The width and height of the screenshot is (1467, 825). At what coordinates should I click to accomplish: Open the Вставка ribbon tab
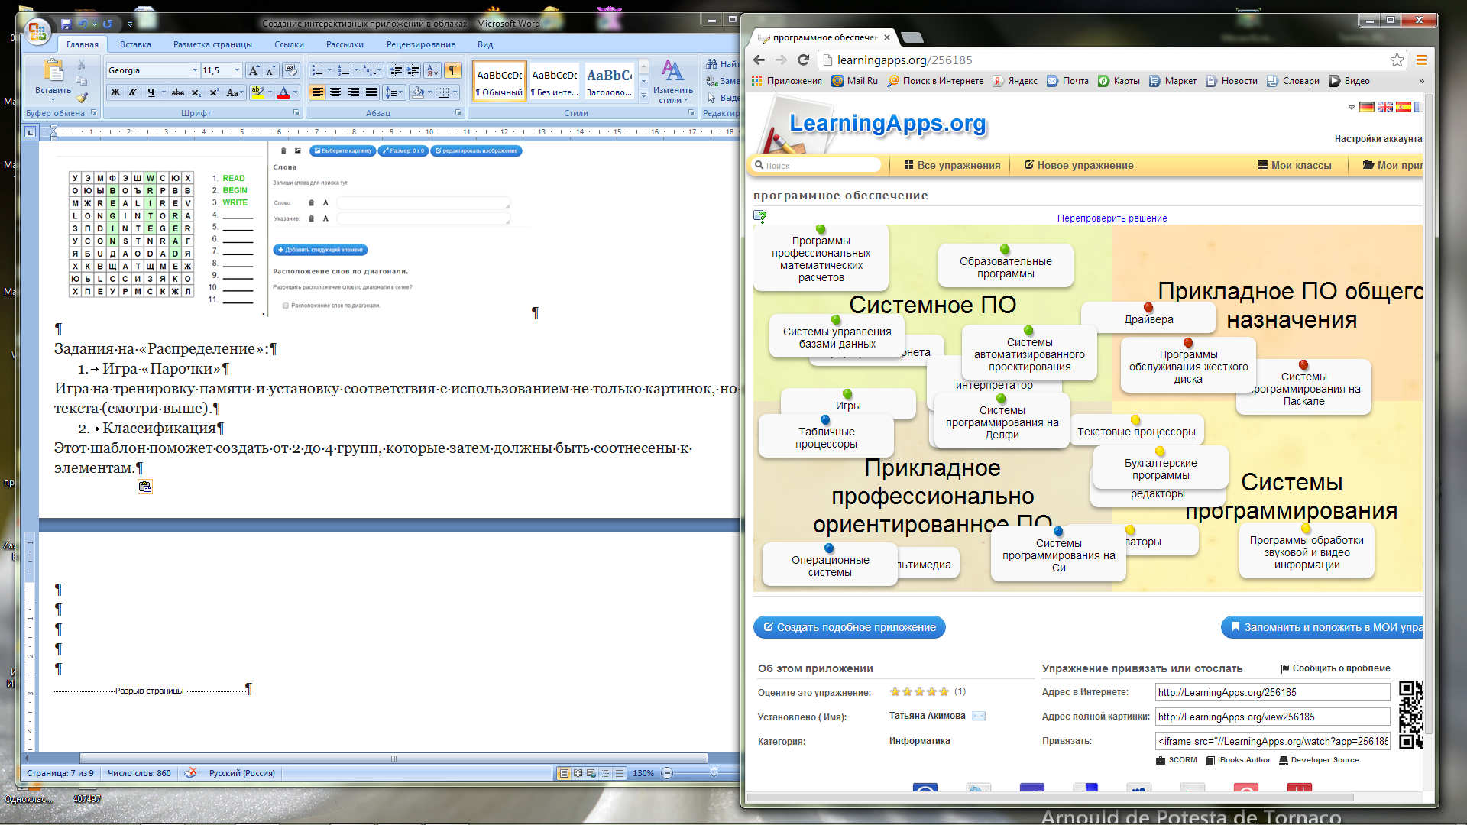tap(135, 44)
